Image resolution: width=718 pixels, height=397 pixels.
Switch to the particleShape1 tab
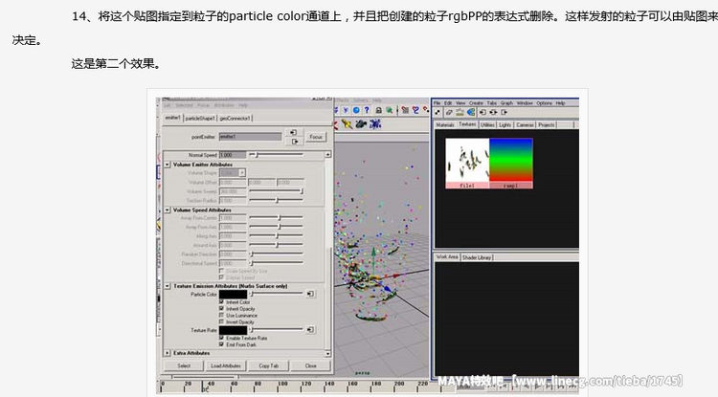200,118
